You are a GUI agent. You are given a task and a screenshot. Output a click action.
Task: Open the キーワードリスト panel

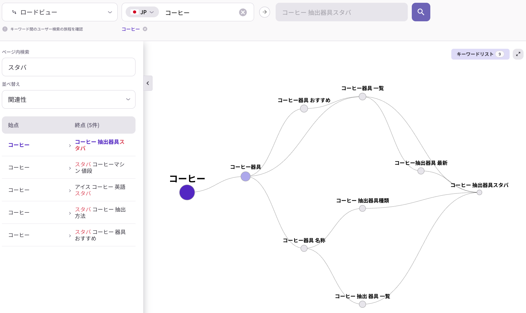click(x=480, y=54)
